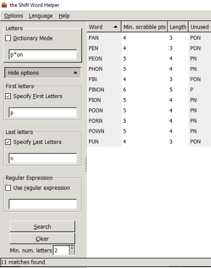Image resolution: width=211 pixels, height=268 pixels.
Task: Click the Letters input field containing p*on
Action: pos(43,54)
